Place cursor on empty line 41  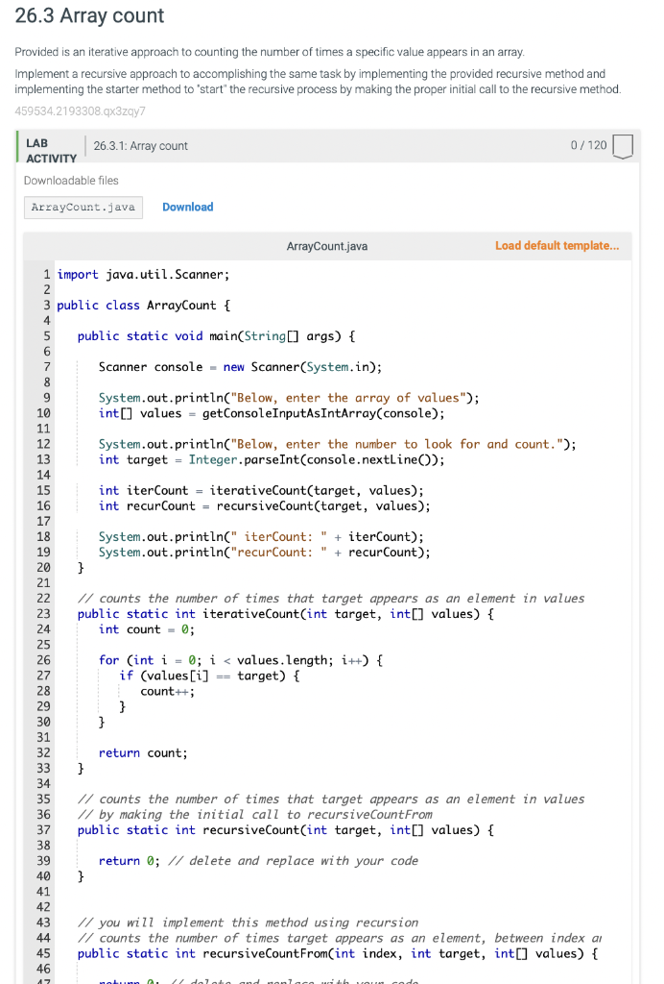[x=343, y=892]
